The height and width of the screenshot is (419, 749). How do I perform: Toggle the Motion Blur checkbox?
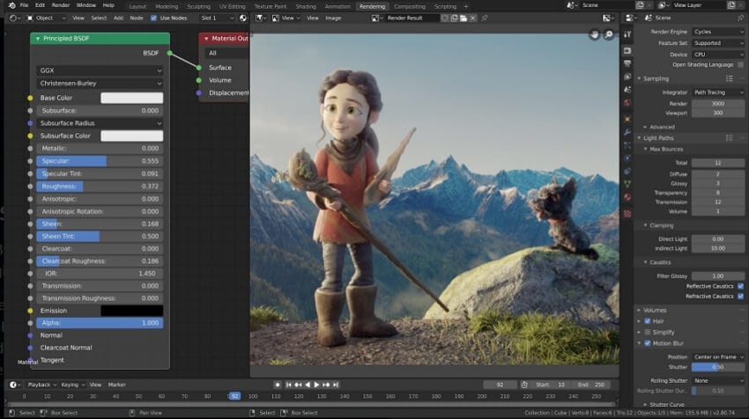(x=648, y=343)
